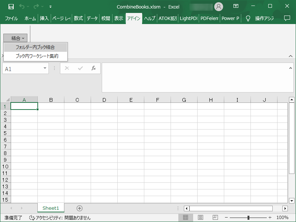Add a new sheet with plus icon

coord(80,208)
